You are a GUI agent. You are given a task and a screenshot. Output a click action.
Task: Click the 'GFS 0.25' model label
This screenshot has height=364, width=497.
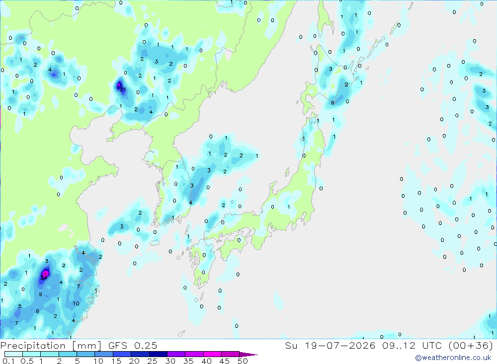click(x=133, y=345)
